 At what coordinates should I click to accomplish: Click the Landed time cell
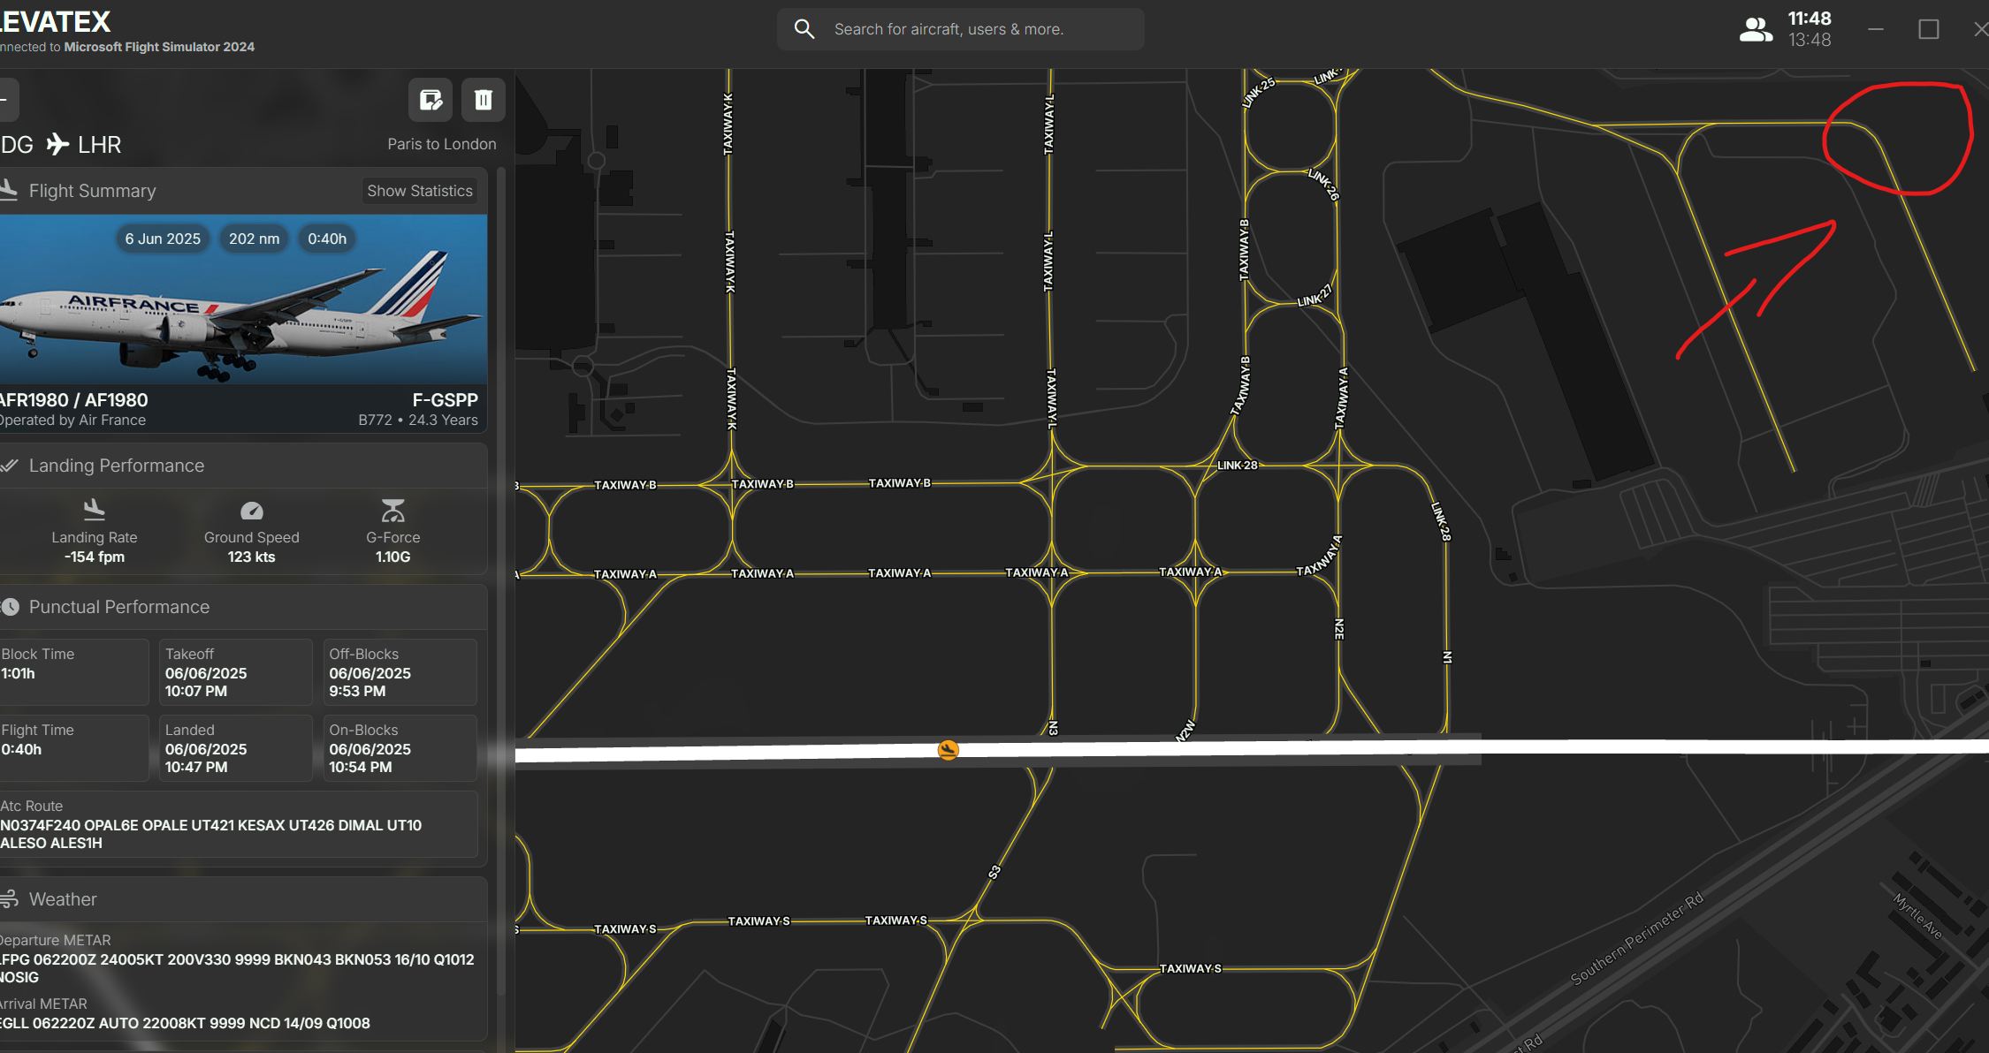point(236,748)
